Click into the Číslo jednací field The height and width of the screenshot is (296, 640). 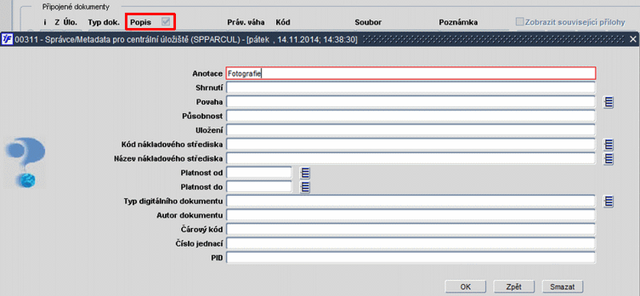pyautogui.click(x=410, y=244)
